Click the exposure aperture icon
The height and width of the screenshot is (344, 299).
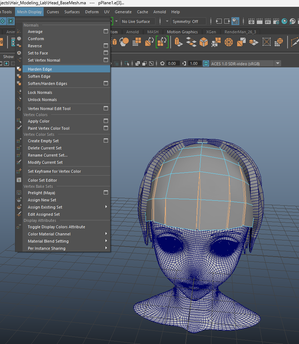[162, 63]
